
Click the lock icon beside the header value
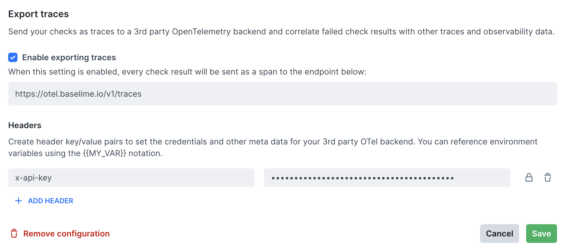coord(529,178)
